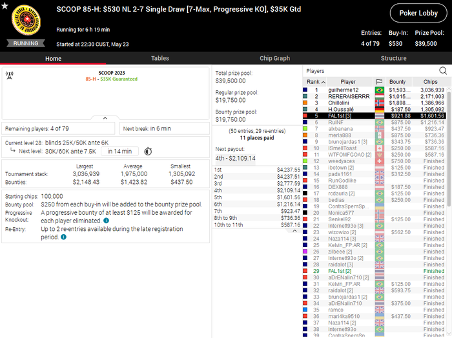The width and height of the screenshot is (452, 338).
Task: Click the 1st place payout row
Action: [x=257, y=170]
